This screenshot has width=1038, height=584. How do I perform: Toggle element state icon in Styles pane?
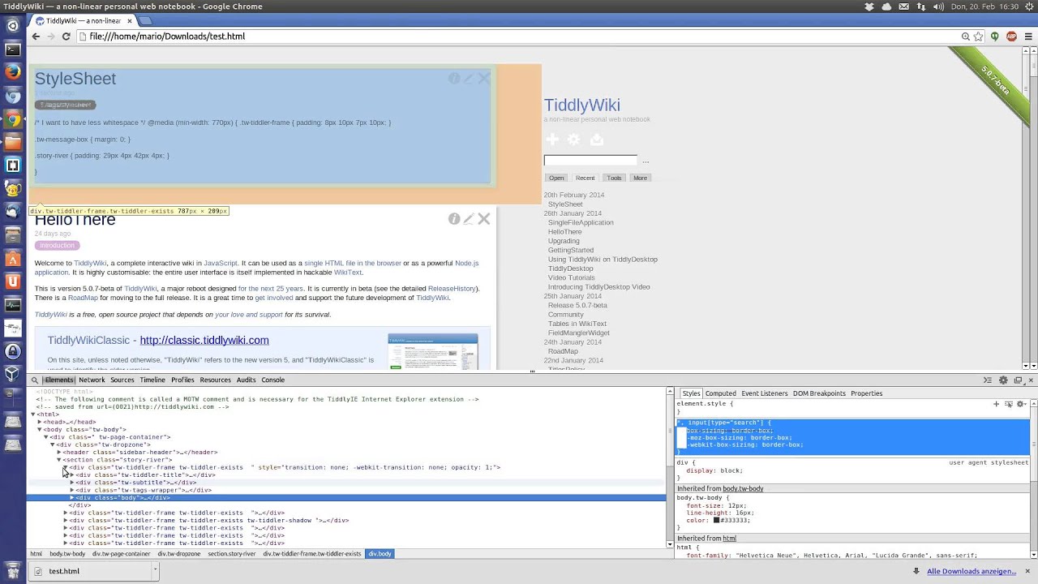pos(1009,404)
